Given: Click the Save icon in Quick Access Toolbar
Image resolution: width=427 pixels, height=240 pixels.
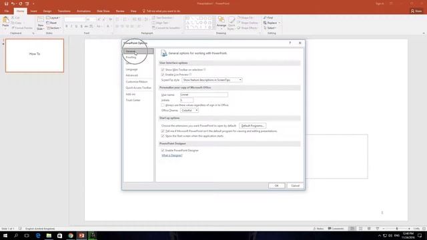Looking at the screenshot, I should pos(6,3).
